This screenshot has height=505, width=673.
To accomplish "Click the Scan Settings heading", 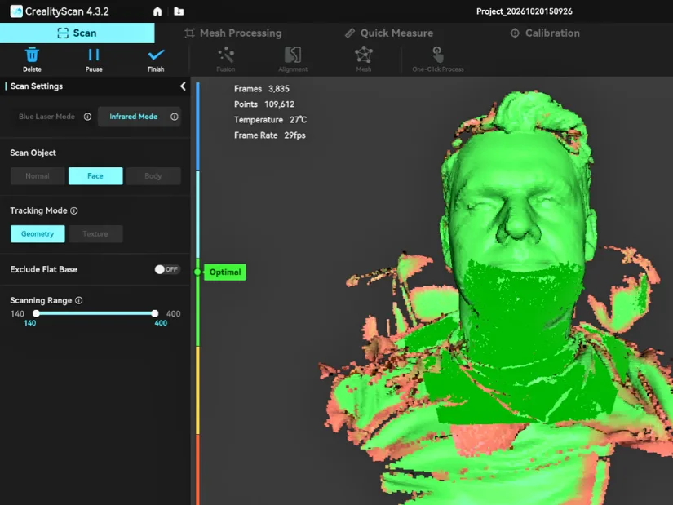I will pyautogui.click(x=37, y=86).
